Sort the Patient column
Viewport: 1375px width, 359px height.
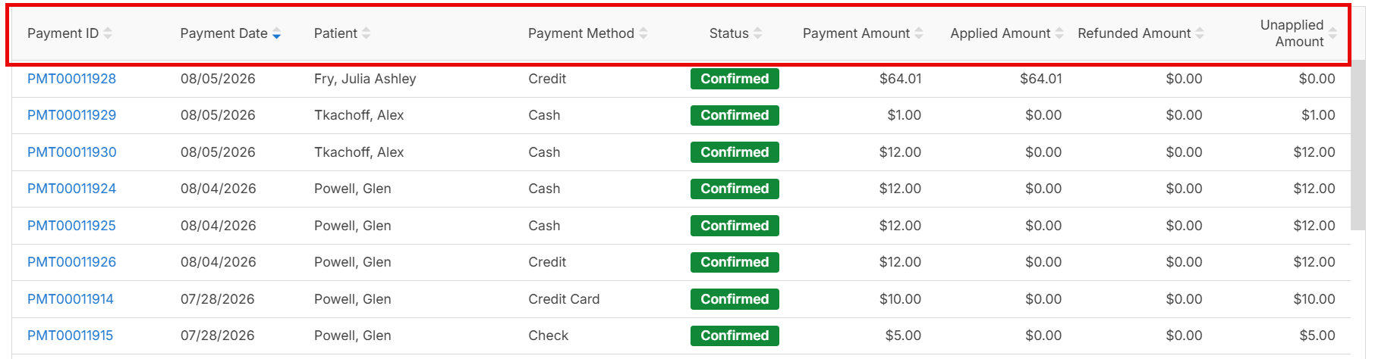[366, 33]
